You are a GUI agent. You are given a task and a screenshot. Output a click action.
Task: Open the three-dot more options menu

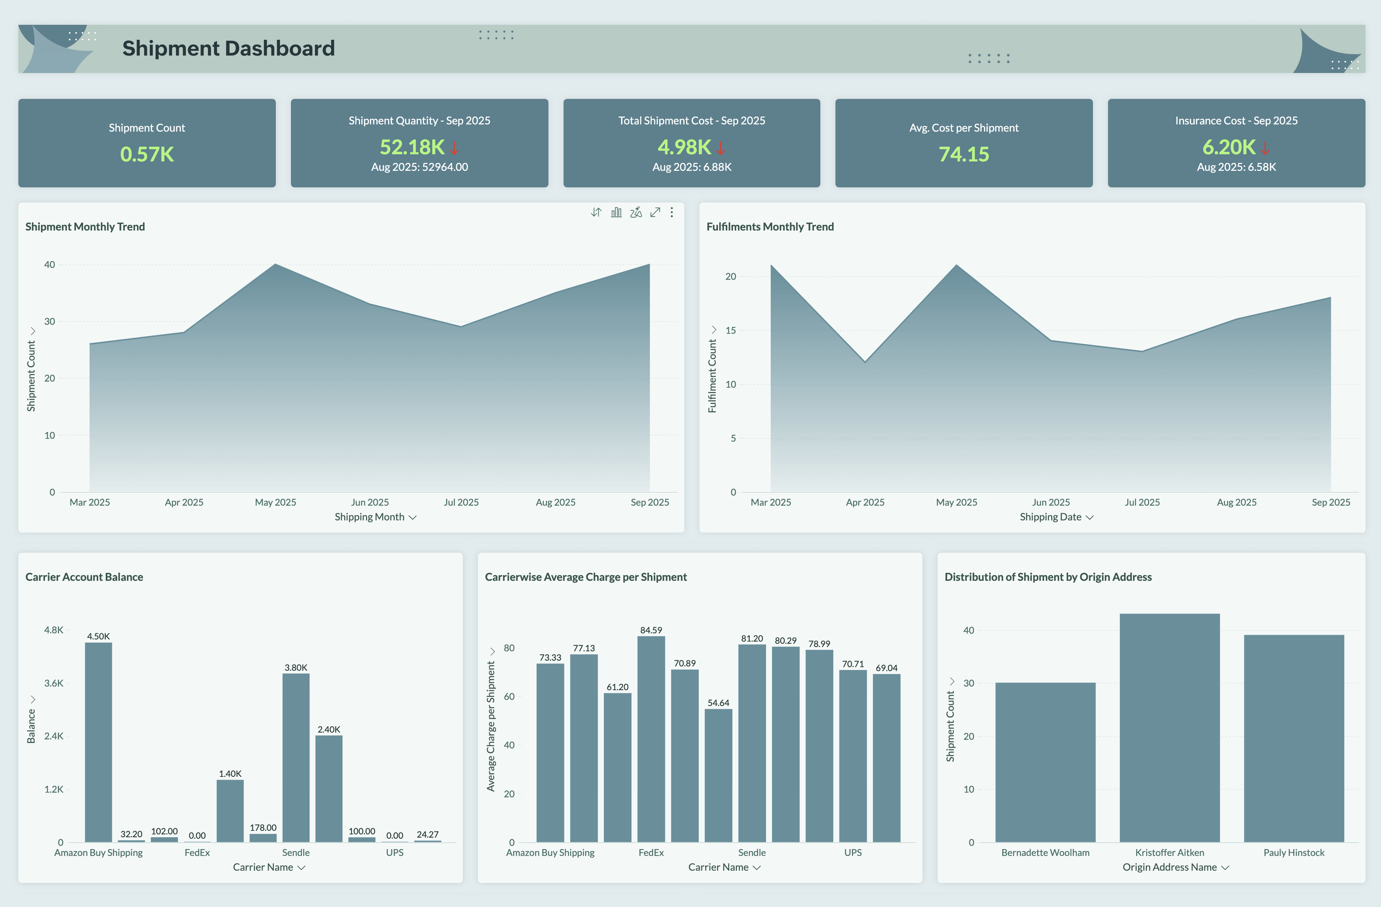[x=671, y=213]
